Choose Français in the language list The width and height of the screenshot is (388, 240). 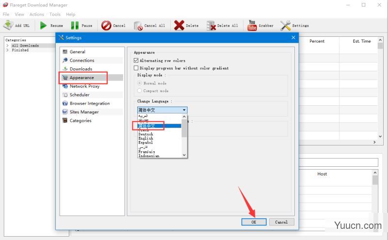[147, 151]
